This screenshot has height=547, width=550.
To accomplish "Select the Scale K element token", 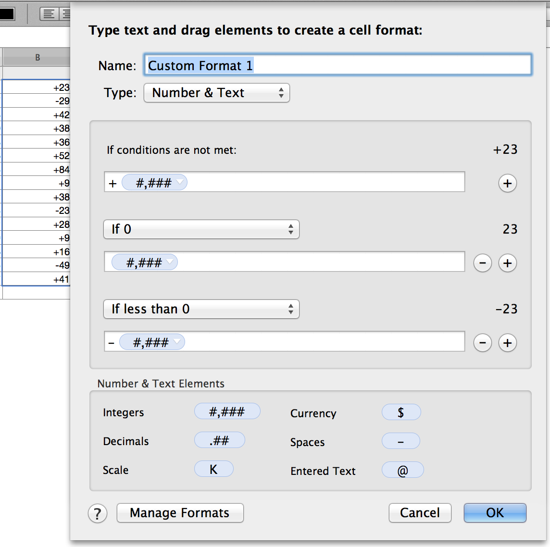I will pyautogui.click(x=213, y=469).
